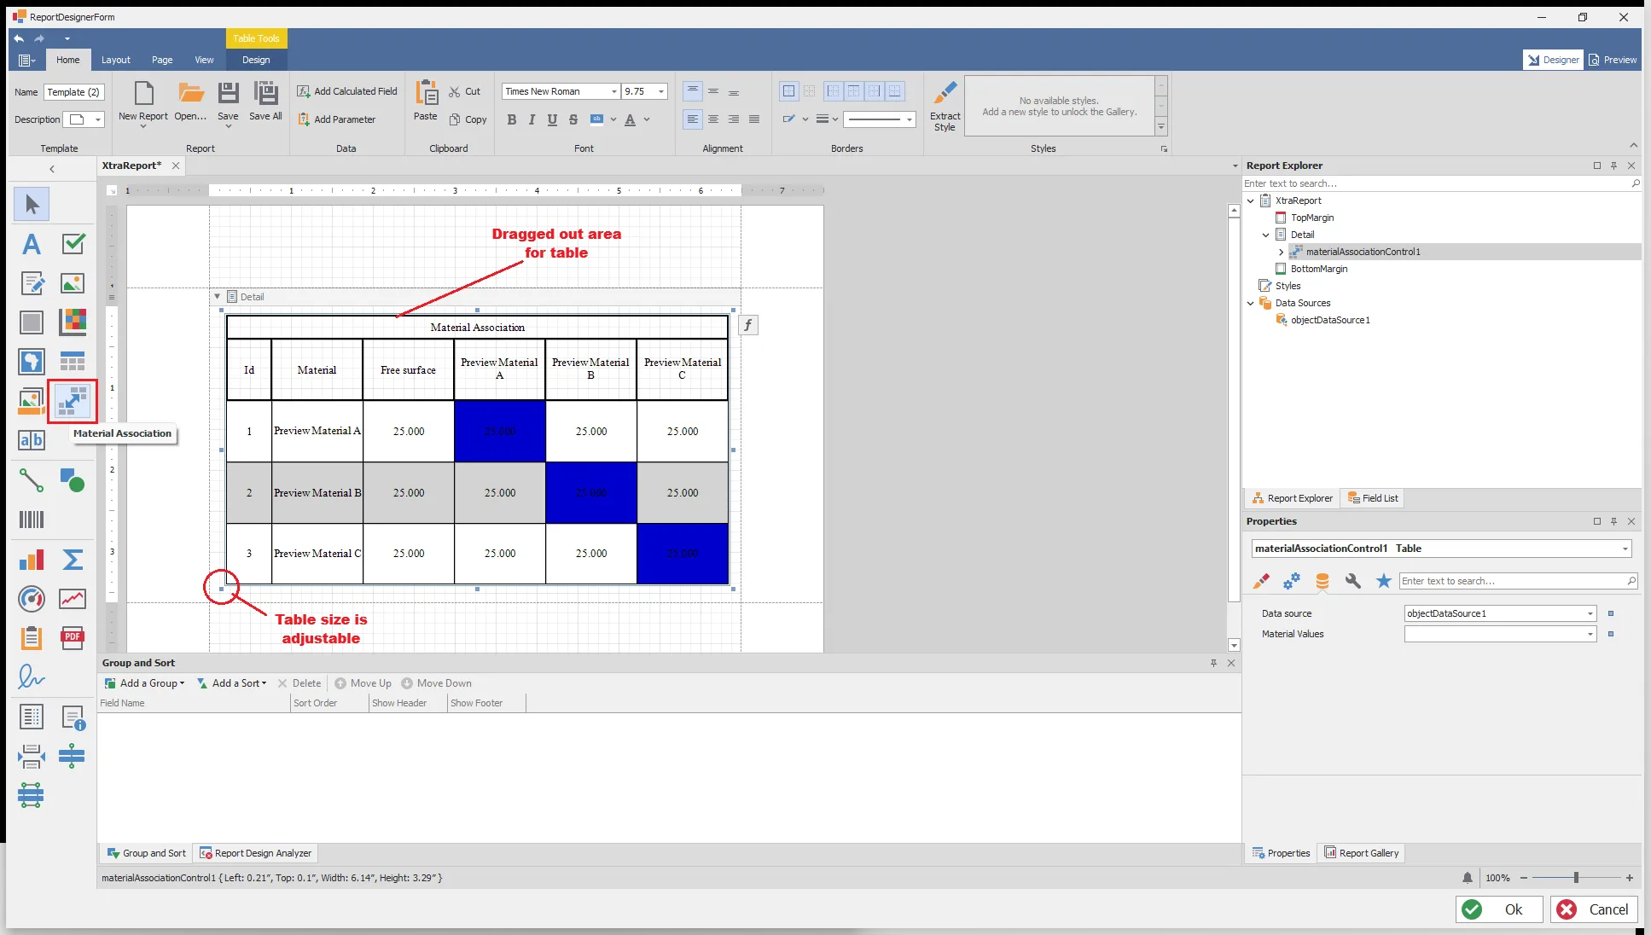Image resolution: width=1651 pixels, height=935 pixels.
Task: Toggle the All Borders option
Action: pos(789,91)
